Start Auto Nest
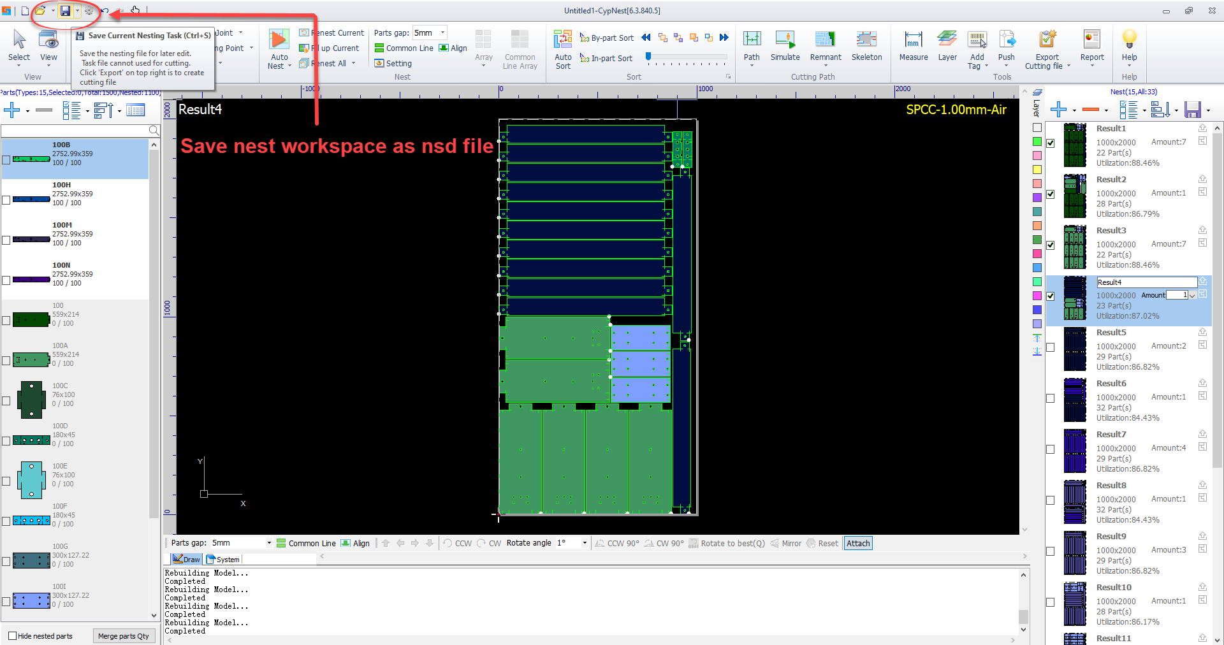Image resolution: width=1224 pixels, height=645 pixels. 279,49
